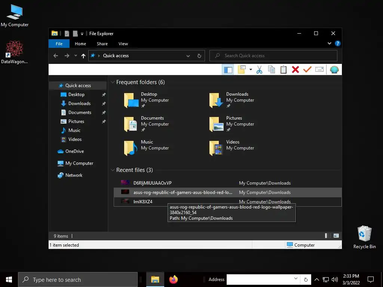
Task: Click the red X Delete icon
Action: (x=295, y=70)
